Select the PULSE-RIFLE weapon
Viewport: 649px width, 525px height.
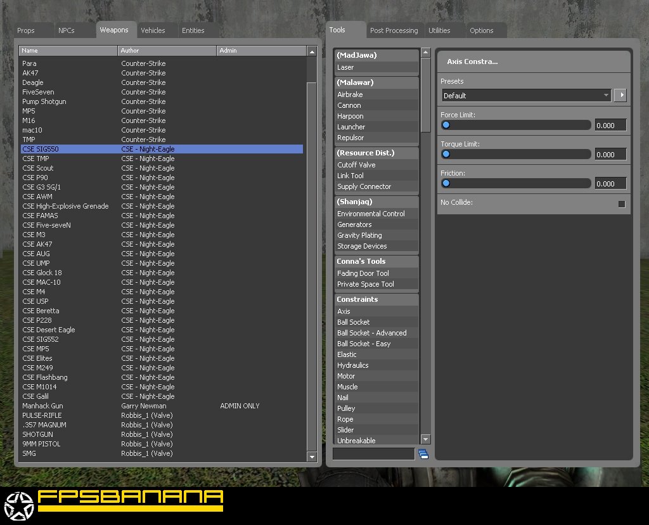coord(162,415)
